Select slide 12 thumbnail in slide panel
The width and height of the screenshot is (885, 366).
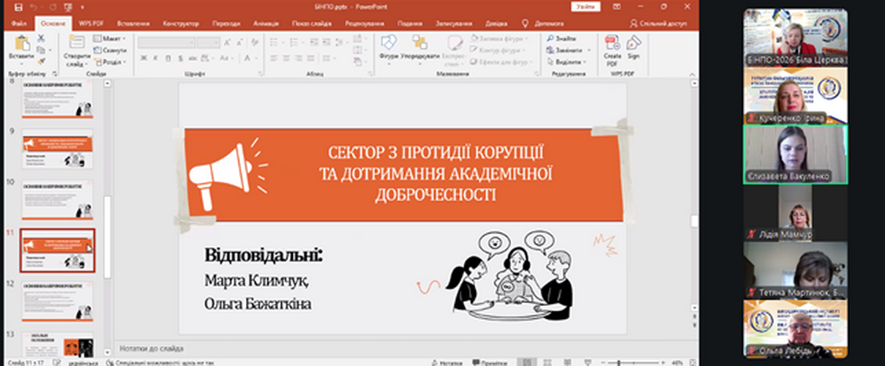tap(57, 301)
